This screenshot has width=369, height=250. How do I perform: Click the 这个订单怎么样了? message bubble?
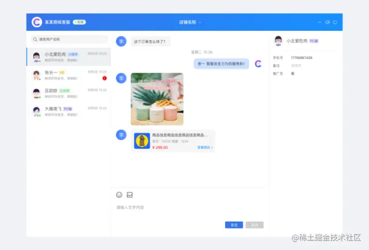click(150, 41)
